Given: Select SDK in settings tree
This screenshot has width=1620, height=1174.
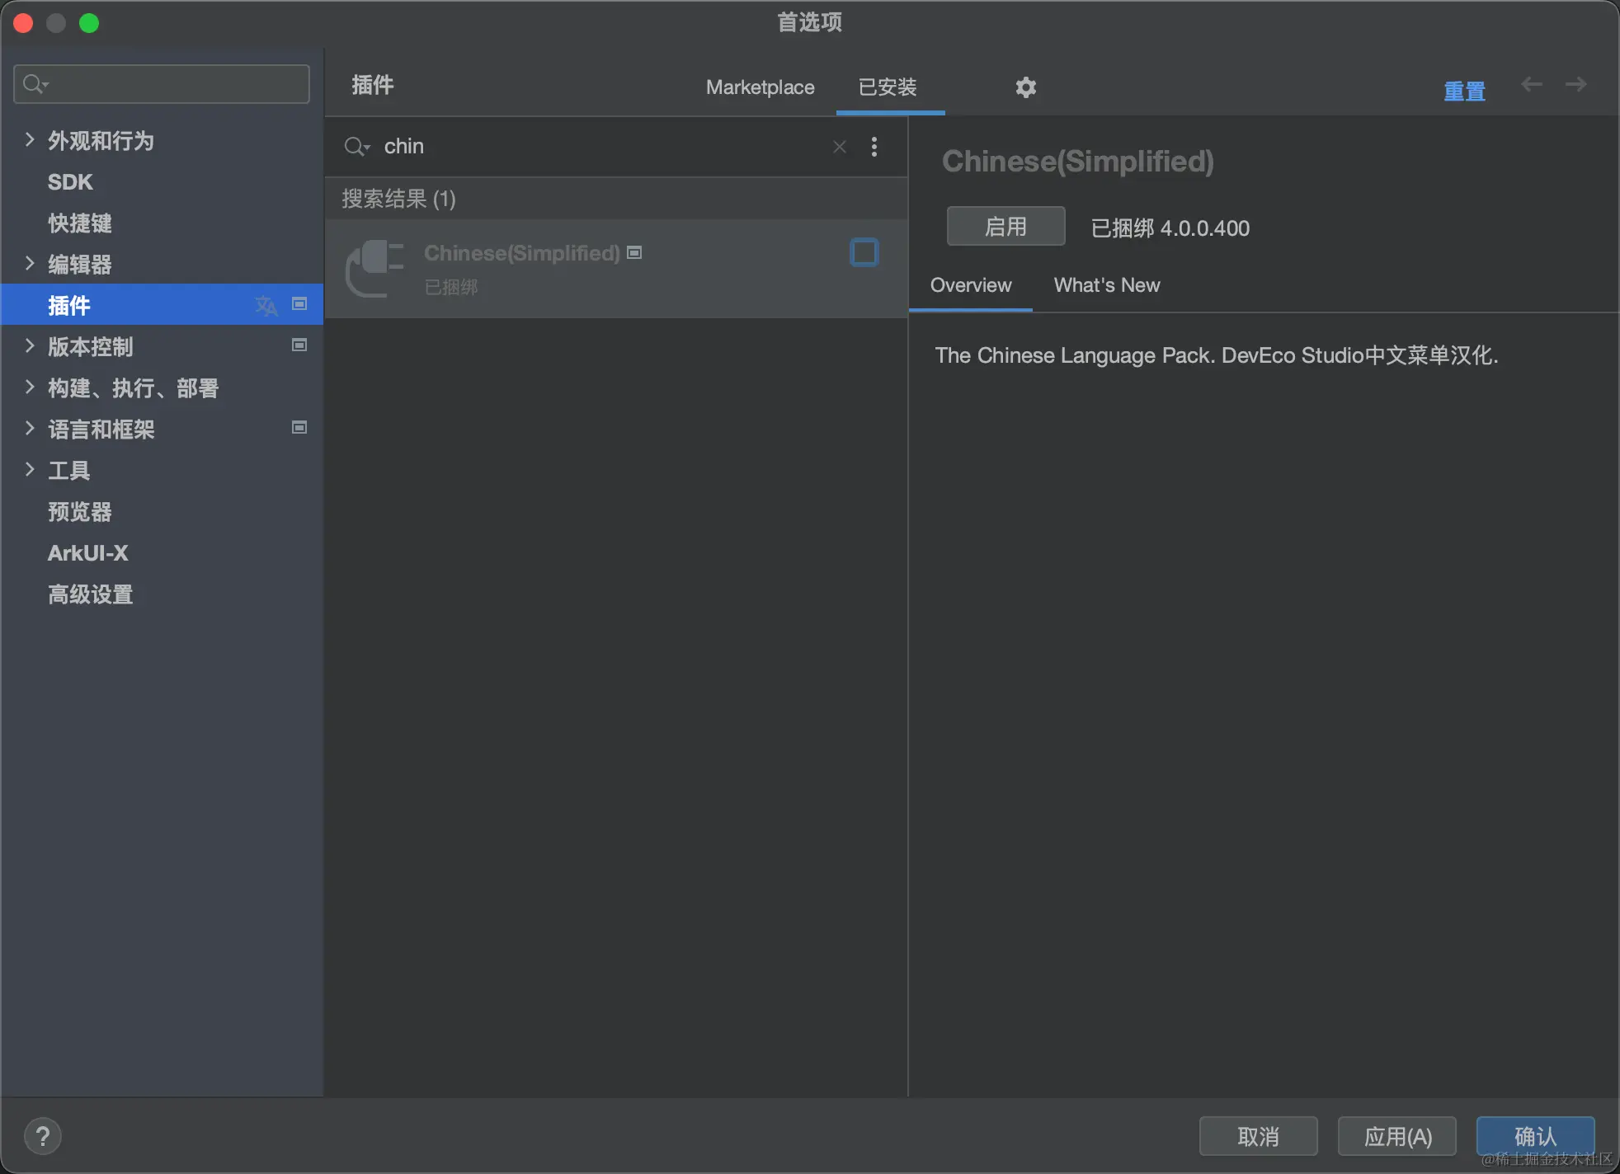Looking at the screenshot, I should click(162, 181).
